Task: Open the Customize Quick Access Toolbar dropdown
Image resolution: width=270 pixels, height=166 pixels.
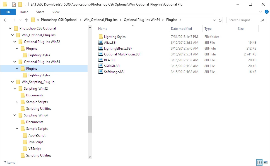Action: [x=25, y=5]
